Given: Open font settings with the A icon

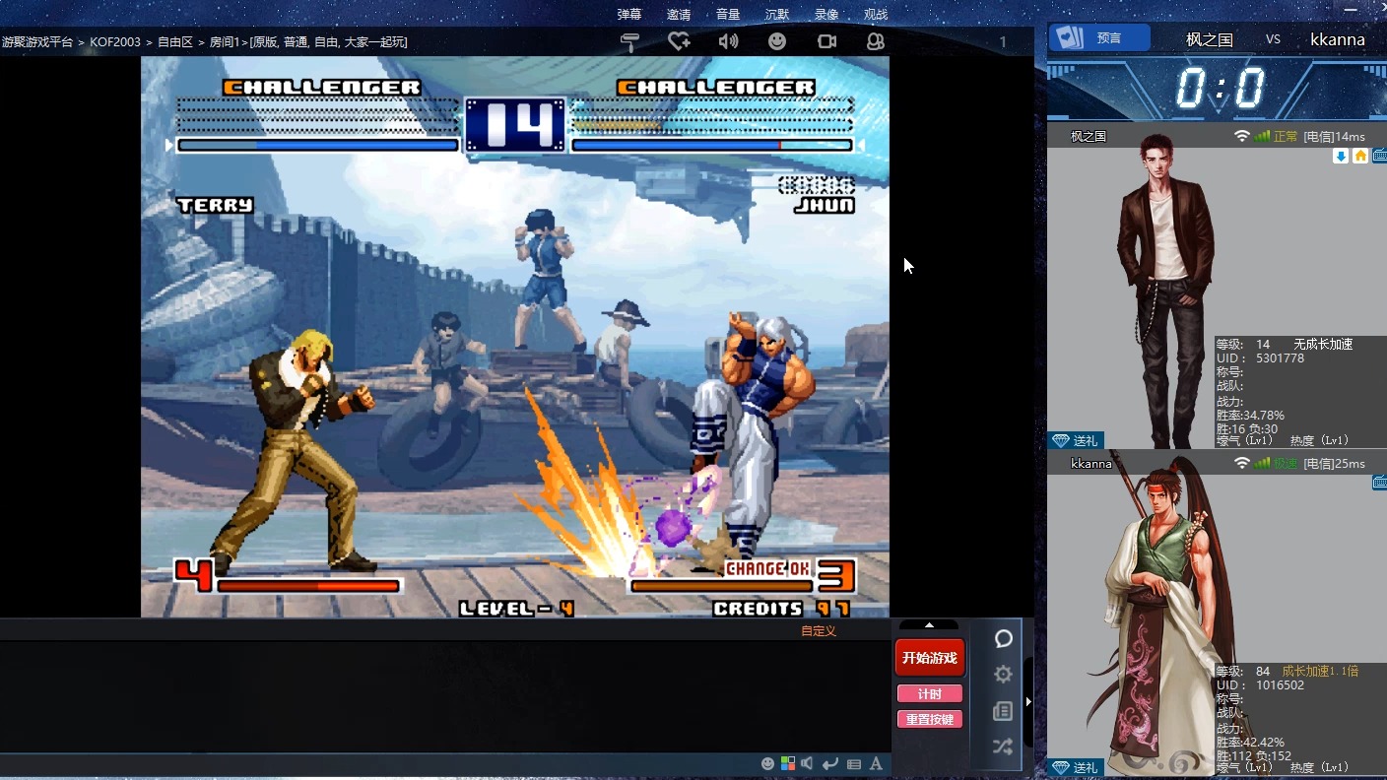Looking at the screenshot, I should [x=876, y=763].
